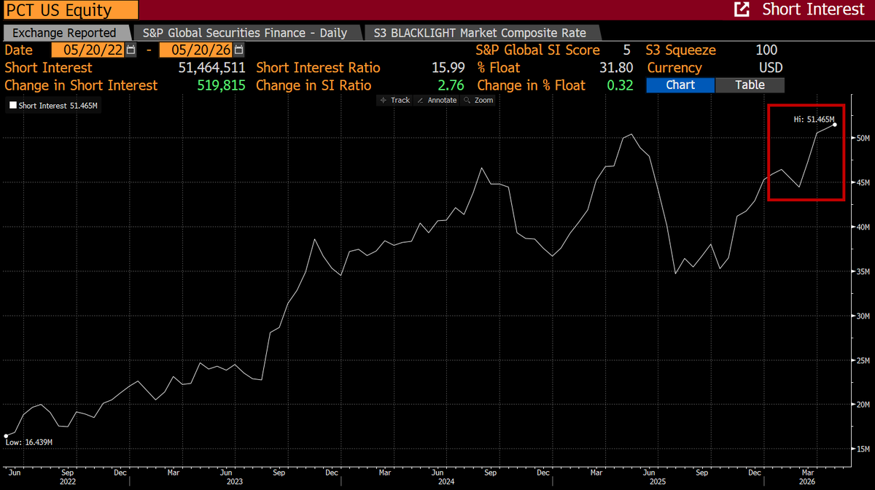Toggle the Short Interest legend swatch
875x490 pixels.
tap(12, 106)
